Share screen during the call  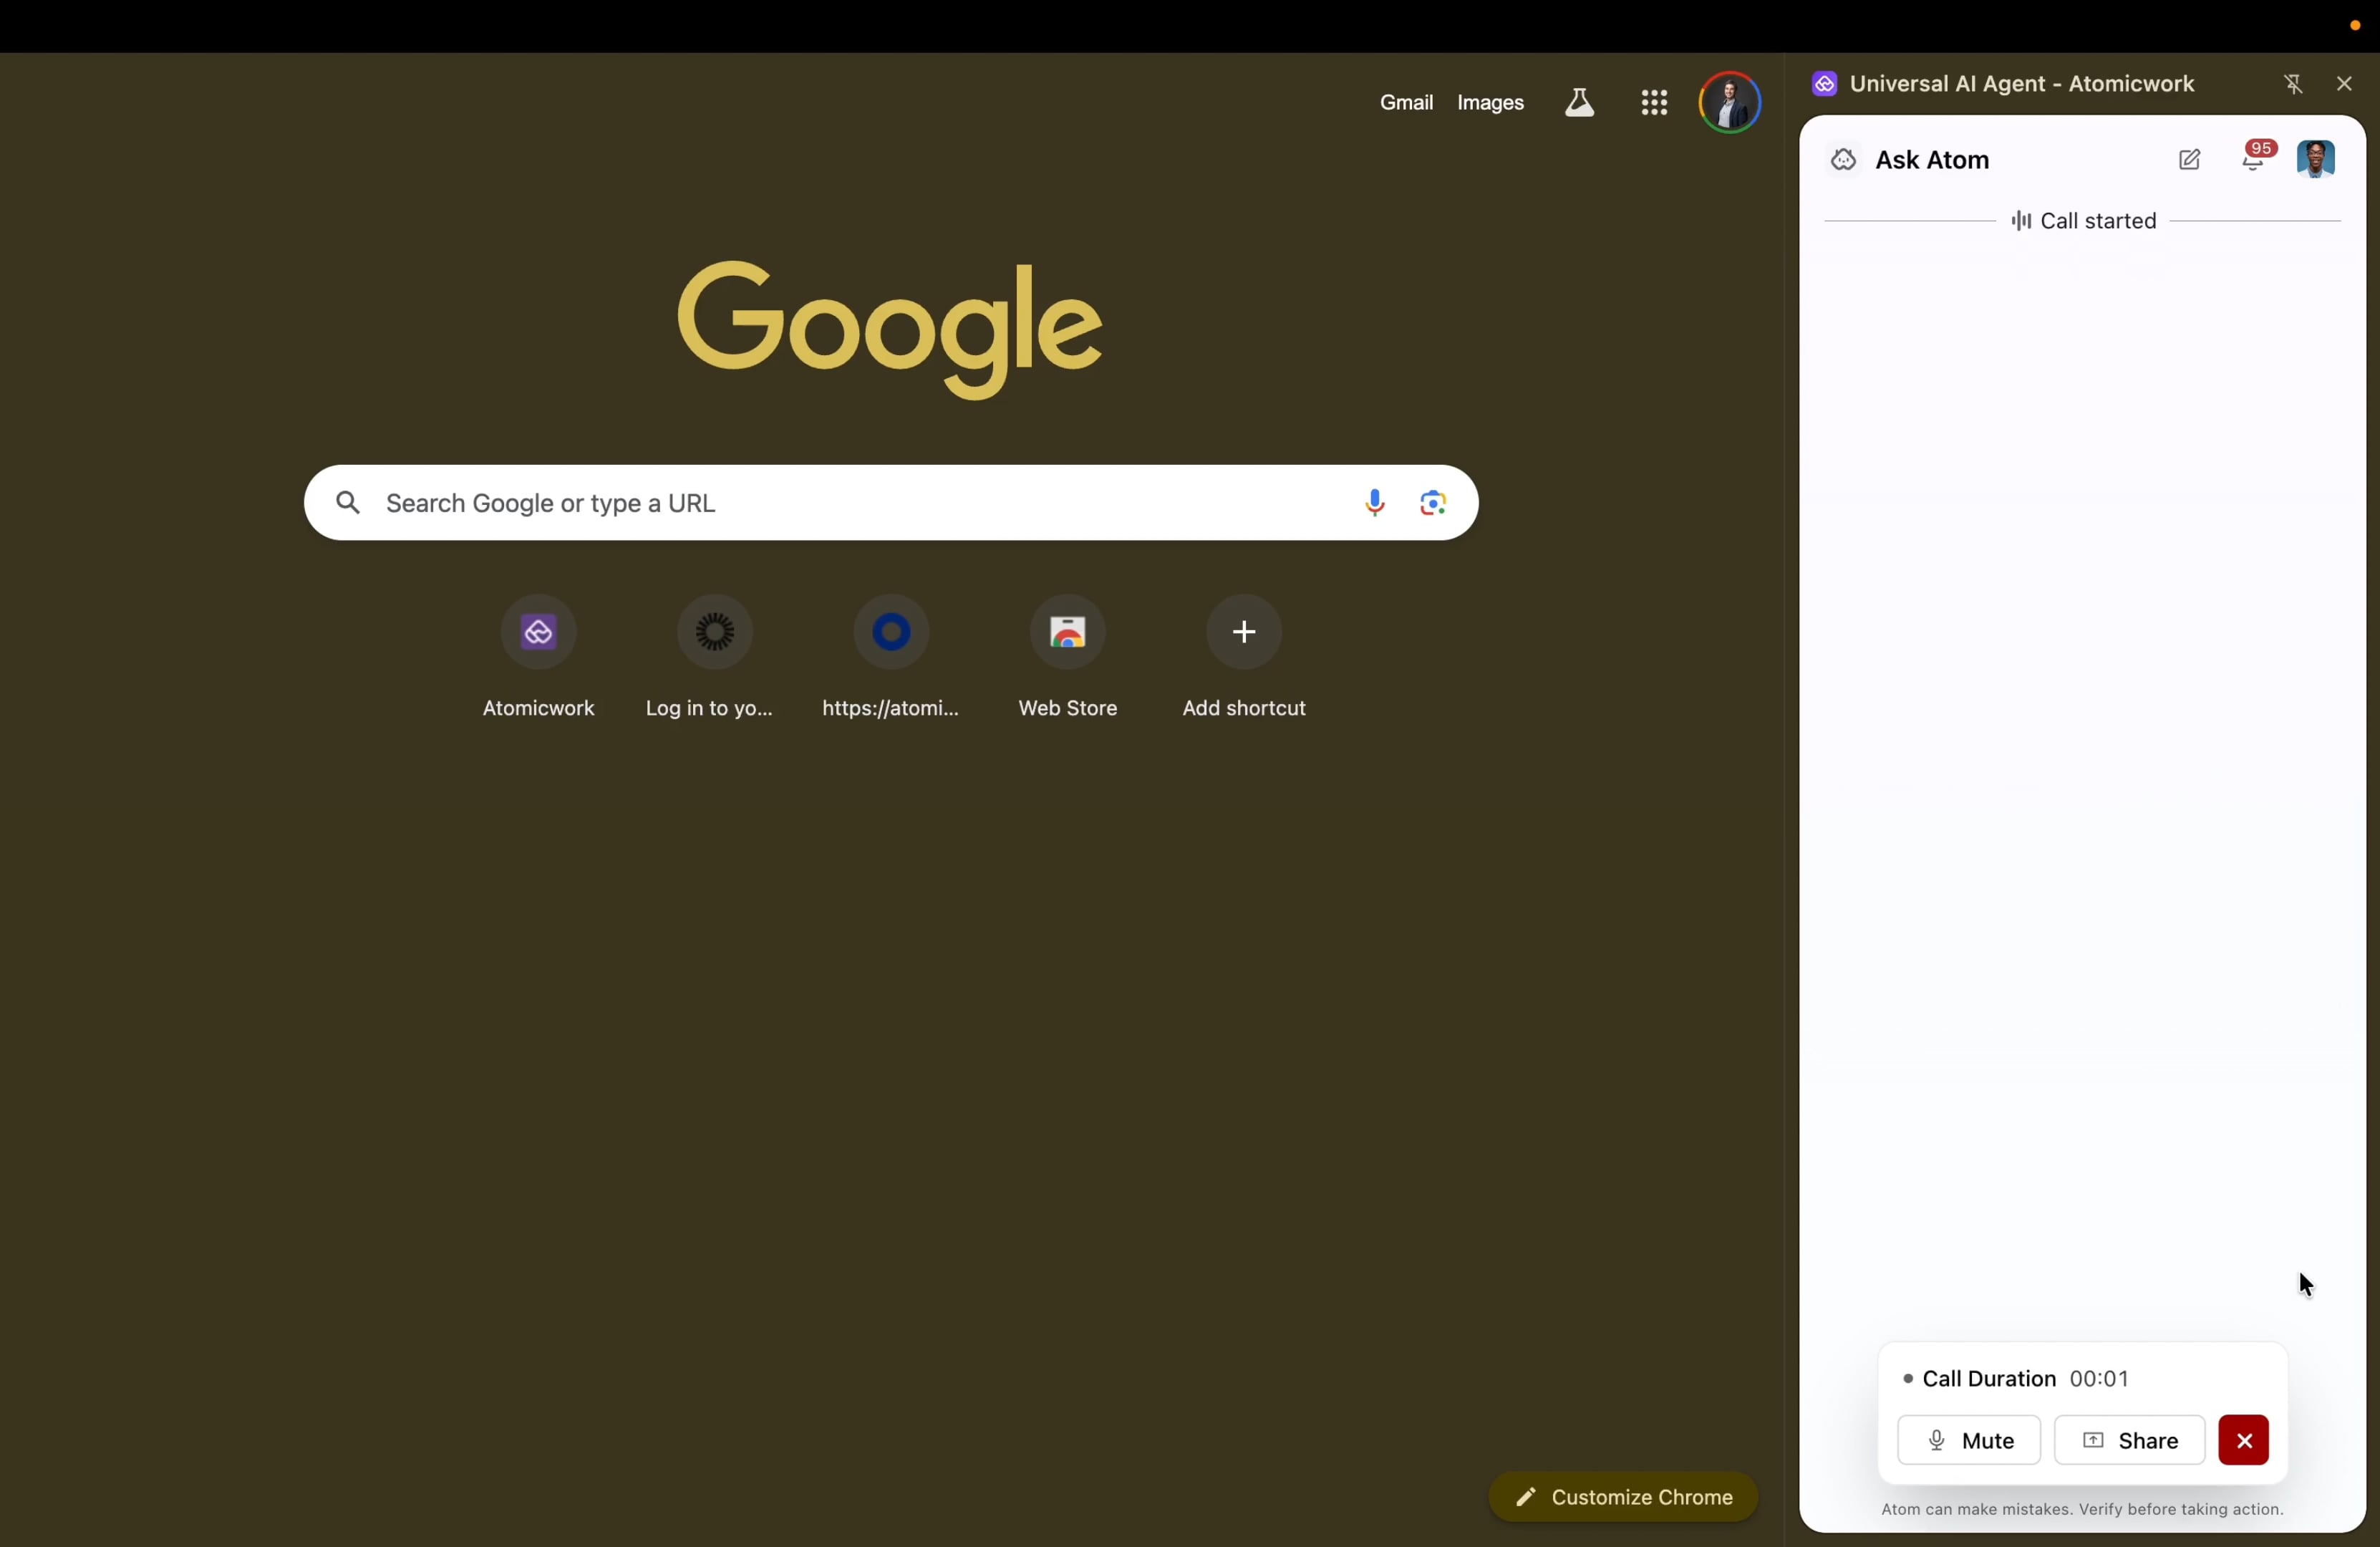pyautogui.click(x=2130, y=1441)
